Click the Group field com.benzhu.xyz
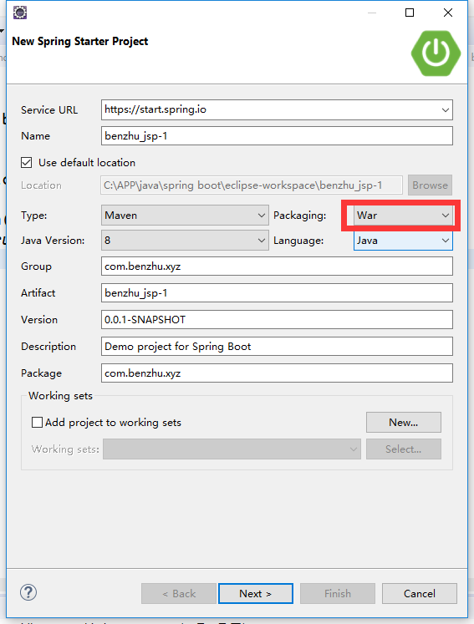The height and width of the screenshot is (624, 474). pyautogui.click(x=277, y=266)
